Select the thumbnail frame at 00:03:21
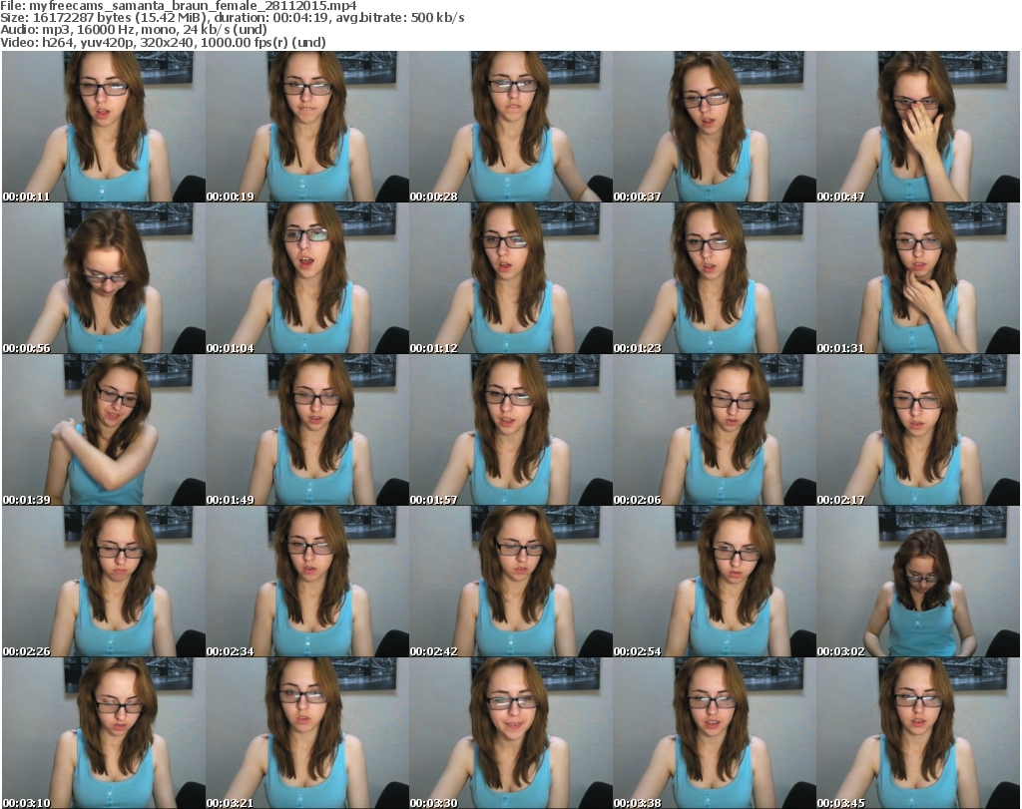The height and width of the screenshot is (809, 1022). click(x=307, y=733)
